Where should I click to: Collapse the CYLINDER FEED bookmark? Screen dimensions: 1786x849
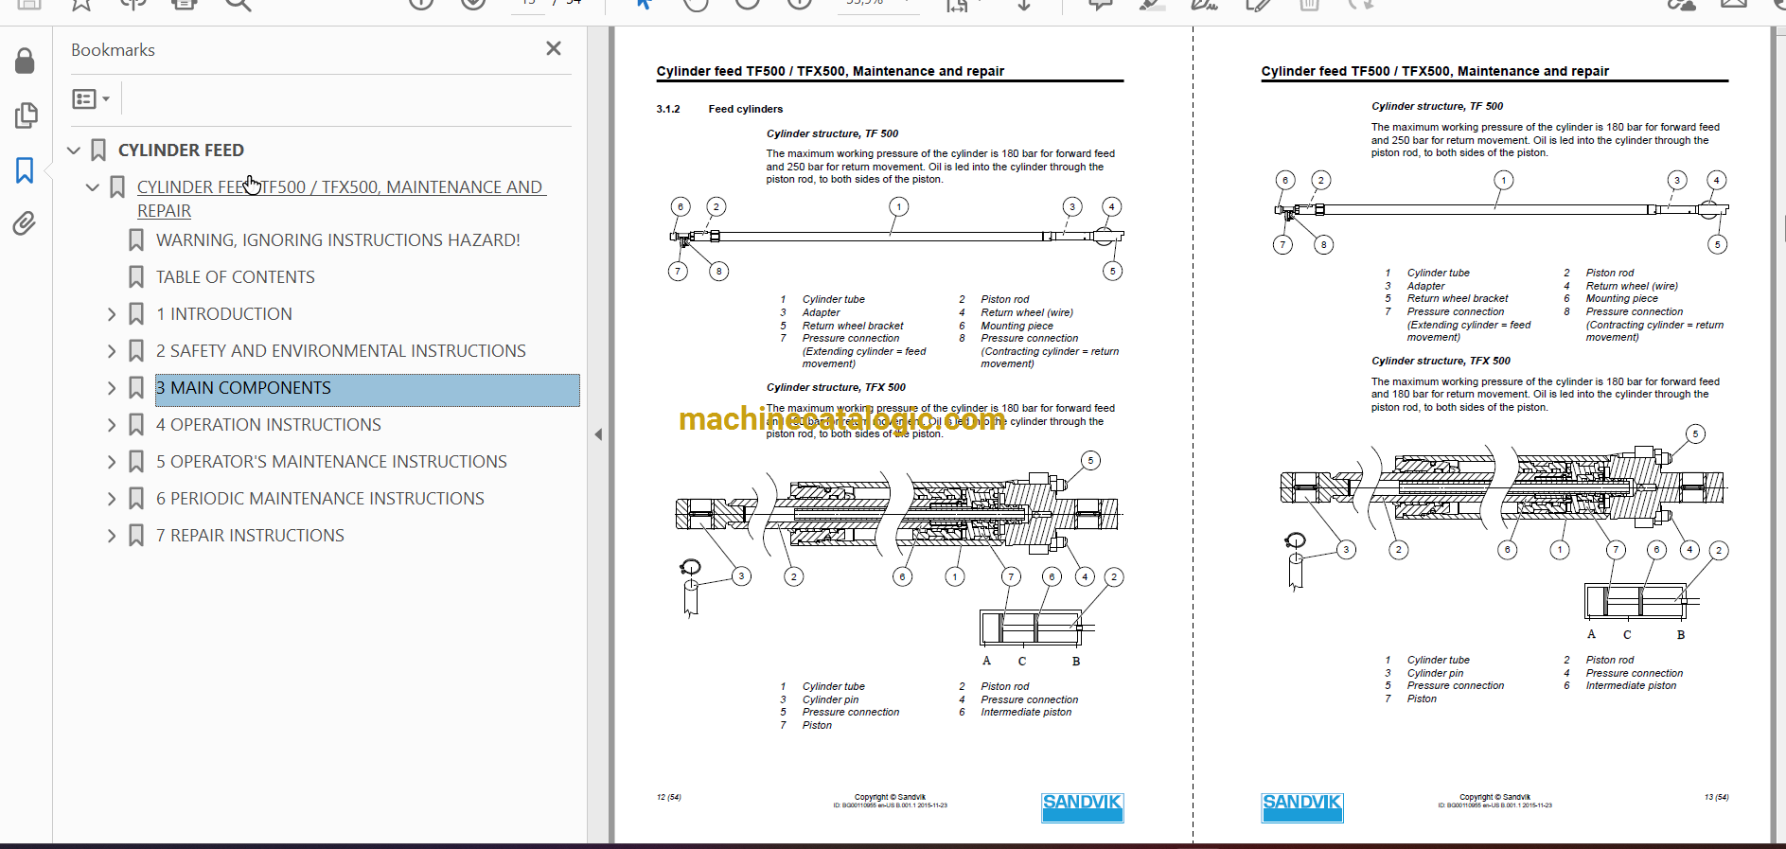(x=74, y=150)
